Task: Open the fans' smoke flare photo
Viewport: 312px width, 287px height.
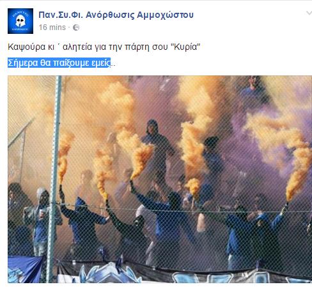Action: (x=160, y=179)
